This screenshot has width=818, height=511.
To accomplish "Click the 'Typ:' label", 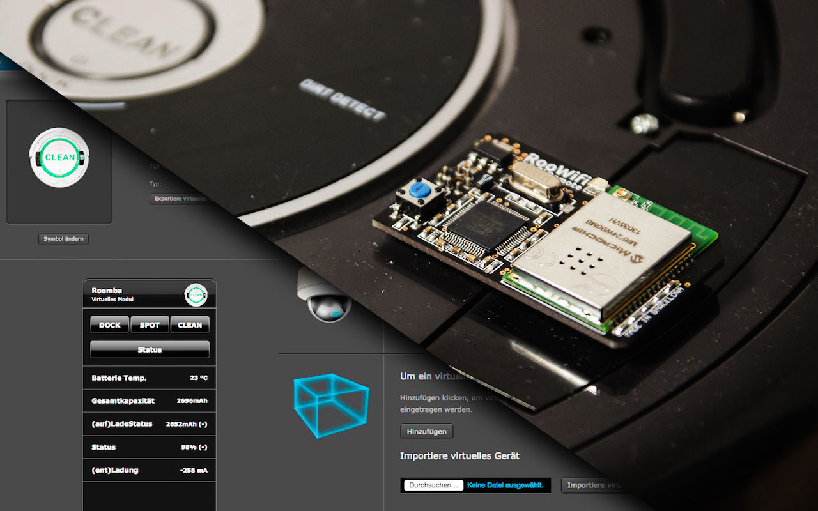I will [x=155, y=183].
